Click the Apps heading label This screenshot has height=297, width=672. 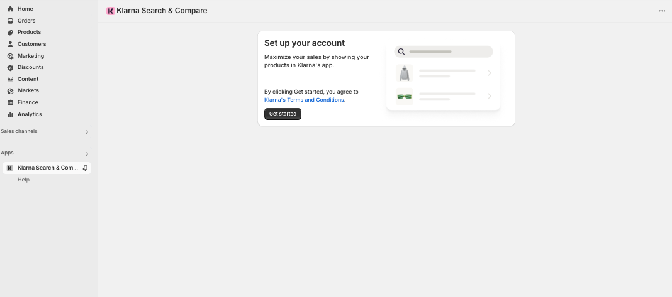(8, 153)
